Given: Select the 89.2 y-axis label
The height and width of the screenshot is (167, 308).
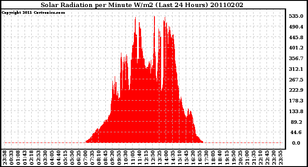Looking at the screenshot, I should pos(296,122).
